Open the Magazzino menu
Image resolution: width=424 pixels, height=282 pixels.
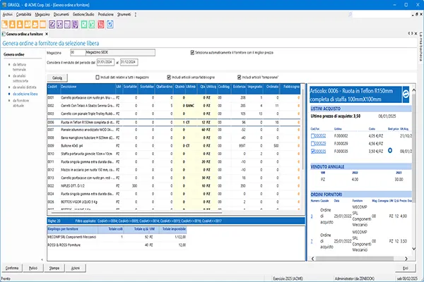pyautogui.click(x=42, y=14)
